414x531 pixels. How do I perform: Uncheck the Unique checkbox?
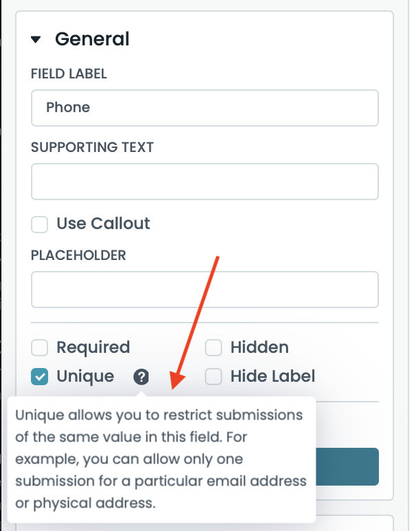point(40,376)
